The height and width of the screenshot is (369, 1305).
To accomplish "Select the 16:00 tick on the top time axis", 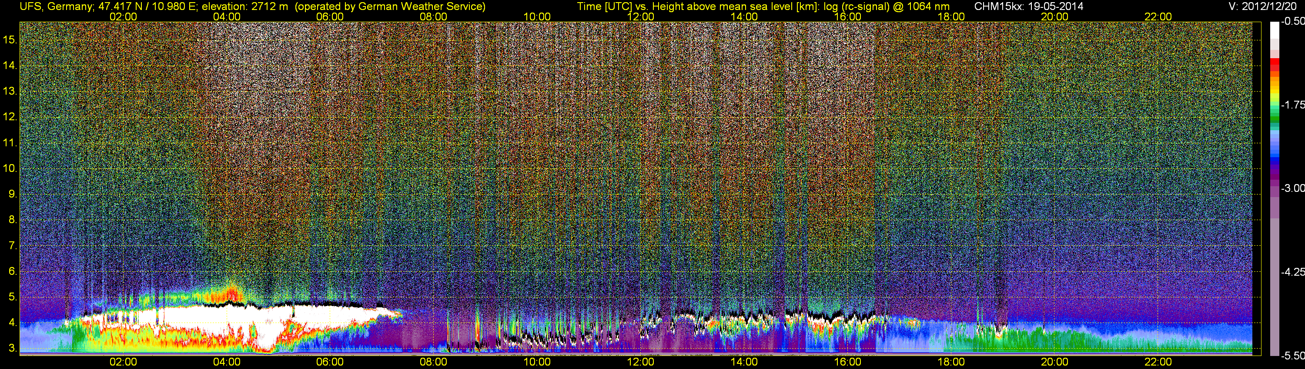I will (847, 16).
